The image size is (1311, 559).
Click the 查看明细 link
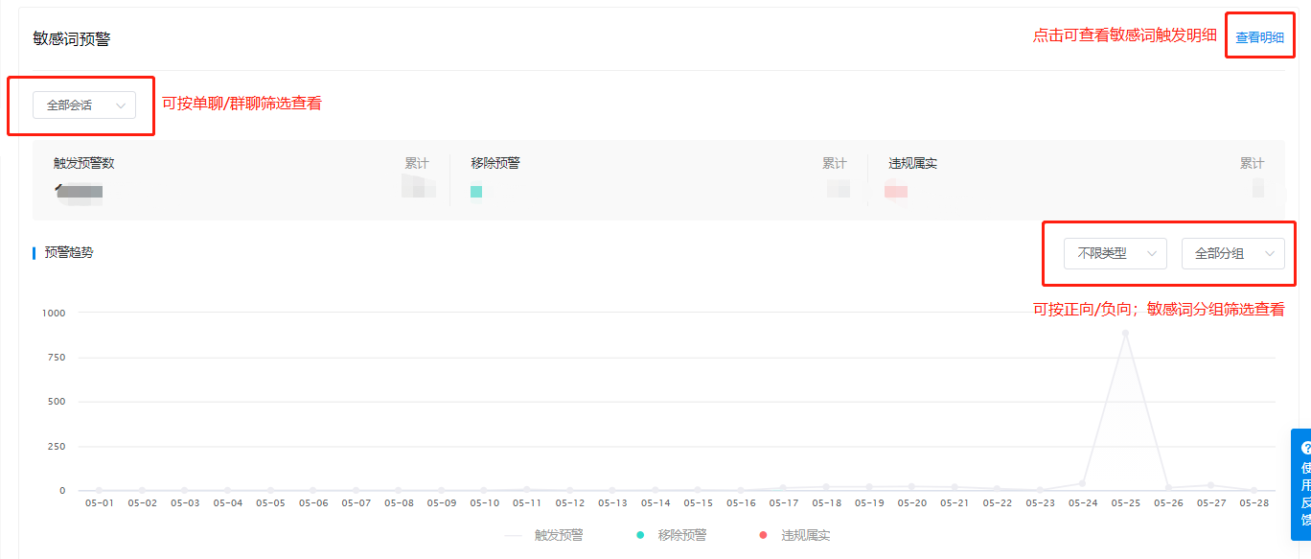click(1259, 38)
